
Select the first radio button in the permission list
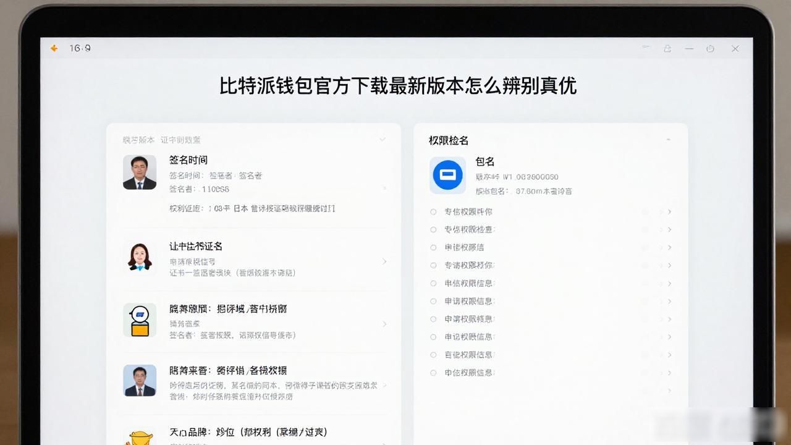point(433,211)
